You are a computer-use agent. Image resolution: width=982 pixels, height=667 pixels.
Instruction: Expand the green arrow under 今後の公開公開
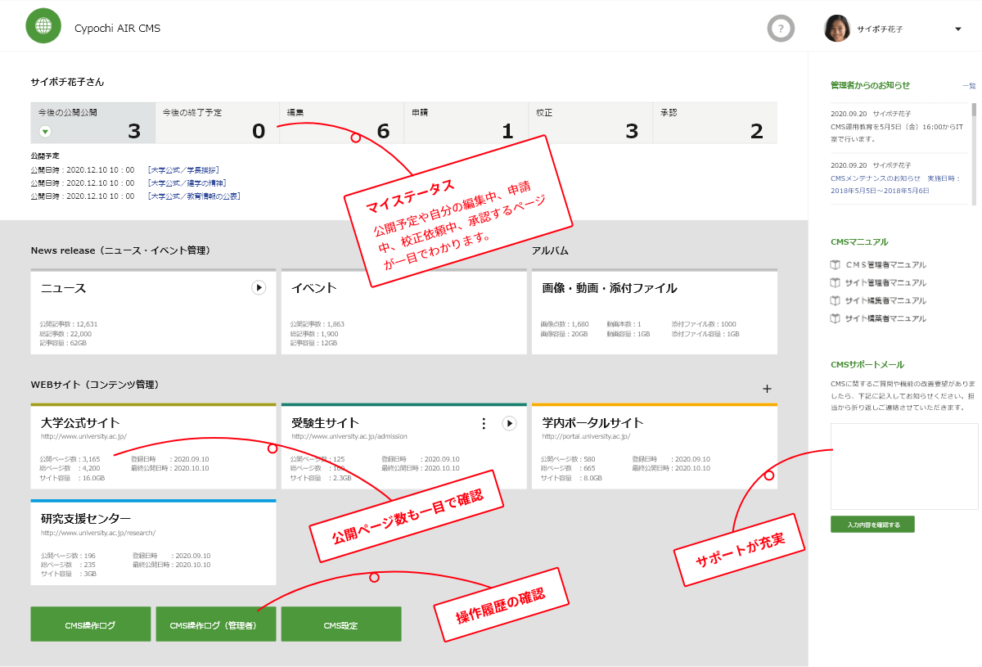tap(45, 131)
